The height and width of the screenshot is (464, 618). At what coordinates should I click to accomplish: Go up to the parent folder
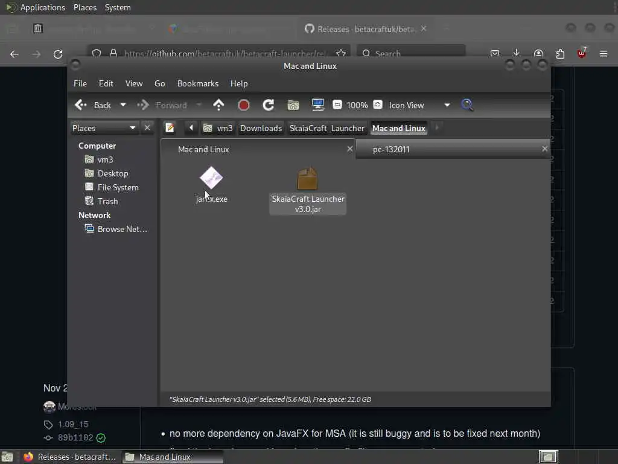click(218, 105)
